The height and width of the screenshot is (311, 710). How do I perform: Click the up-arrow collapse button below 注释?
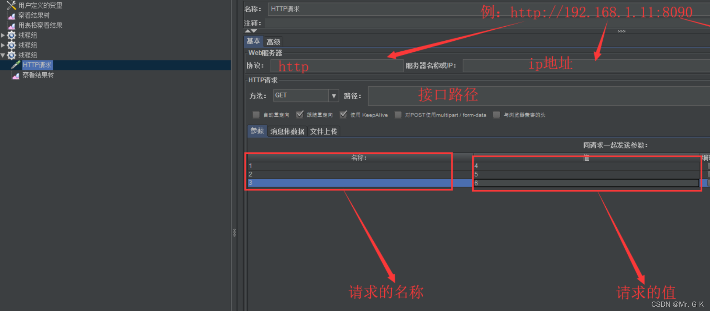248,31
